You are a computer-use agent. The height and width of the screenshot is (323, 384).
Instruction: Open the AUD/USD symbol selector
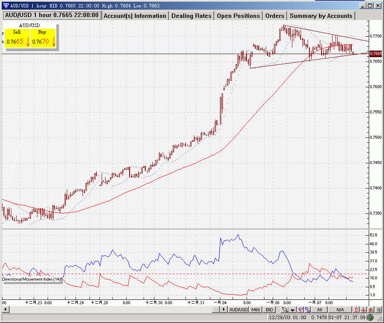(238, 310)
